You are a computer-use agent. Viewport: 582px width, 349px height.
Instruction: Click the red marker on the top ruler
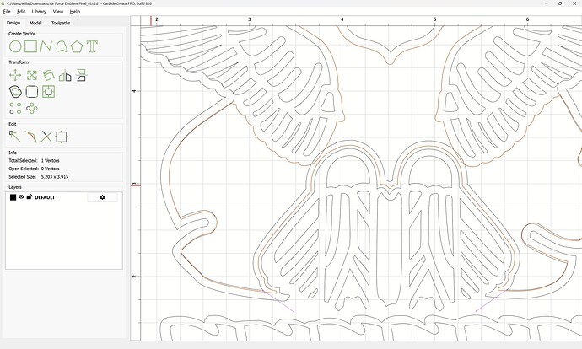[151, 21]
